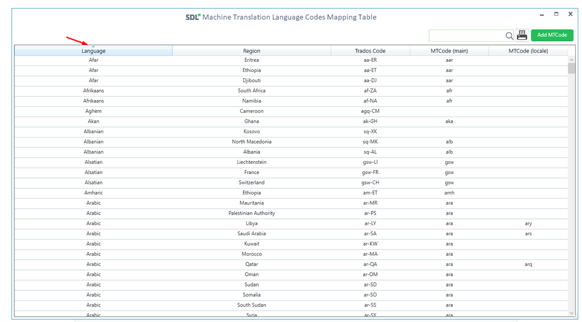Image resolution: width=582 pixels, height=322 pixels.
Task: Click the search magnifier icon
Action: pyautogui.click(x=509, y=35)
